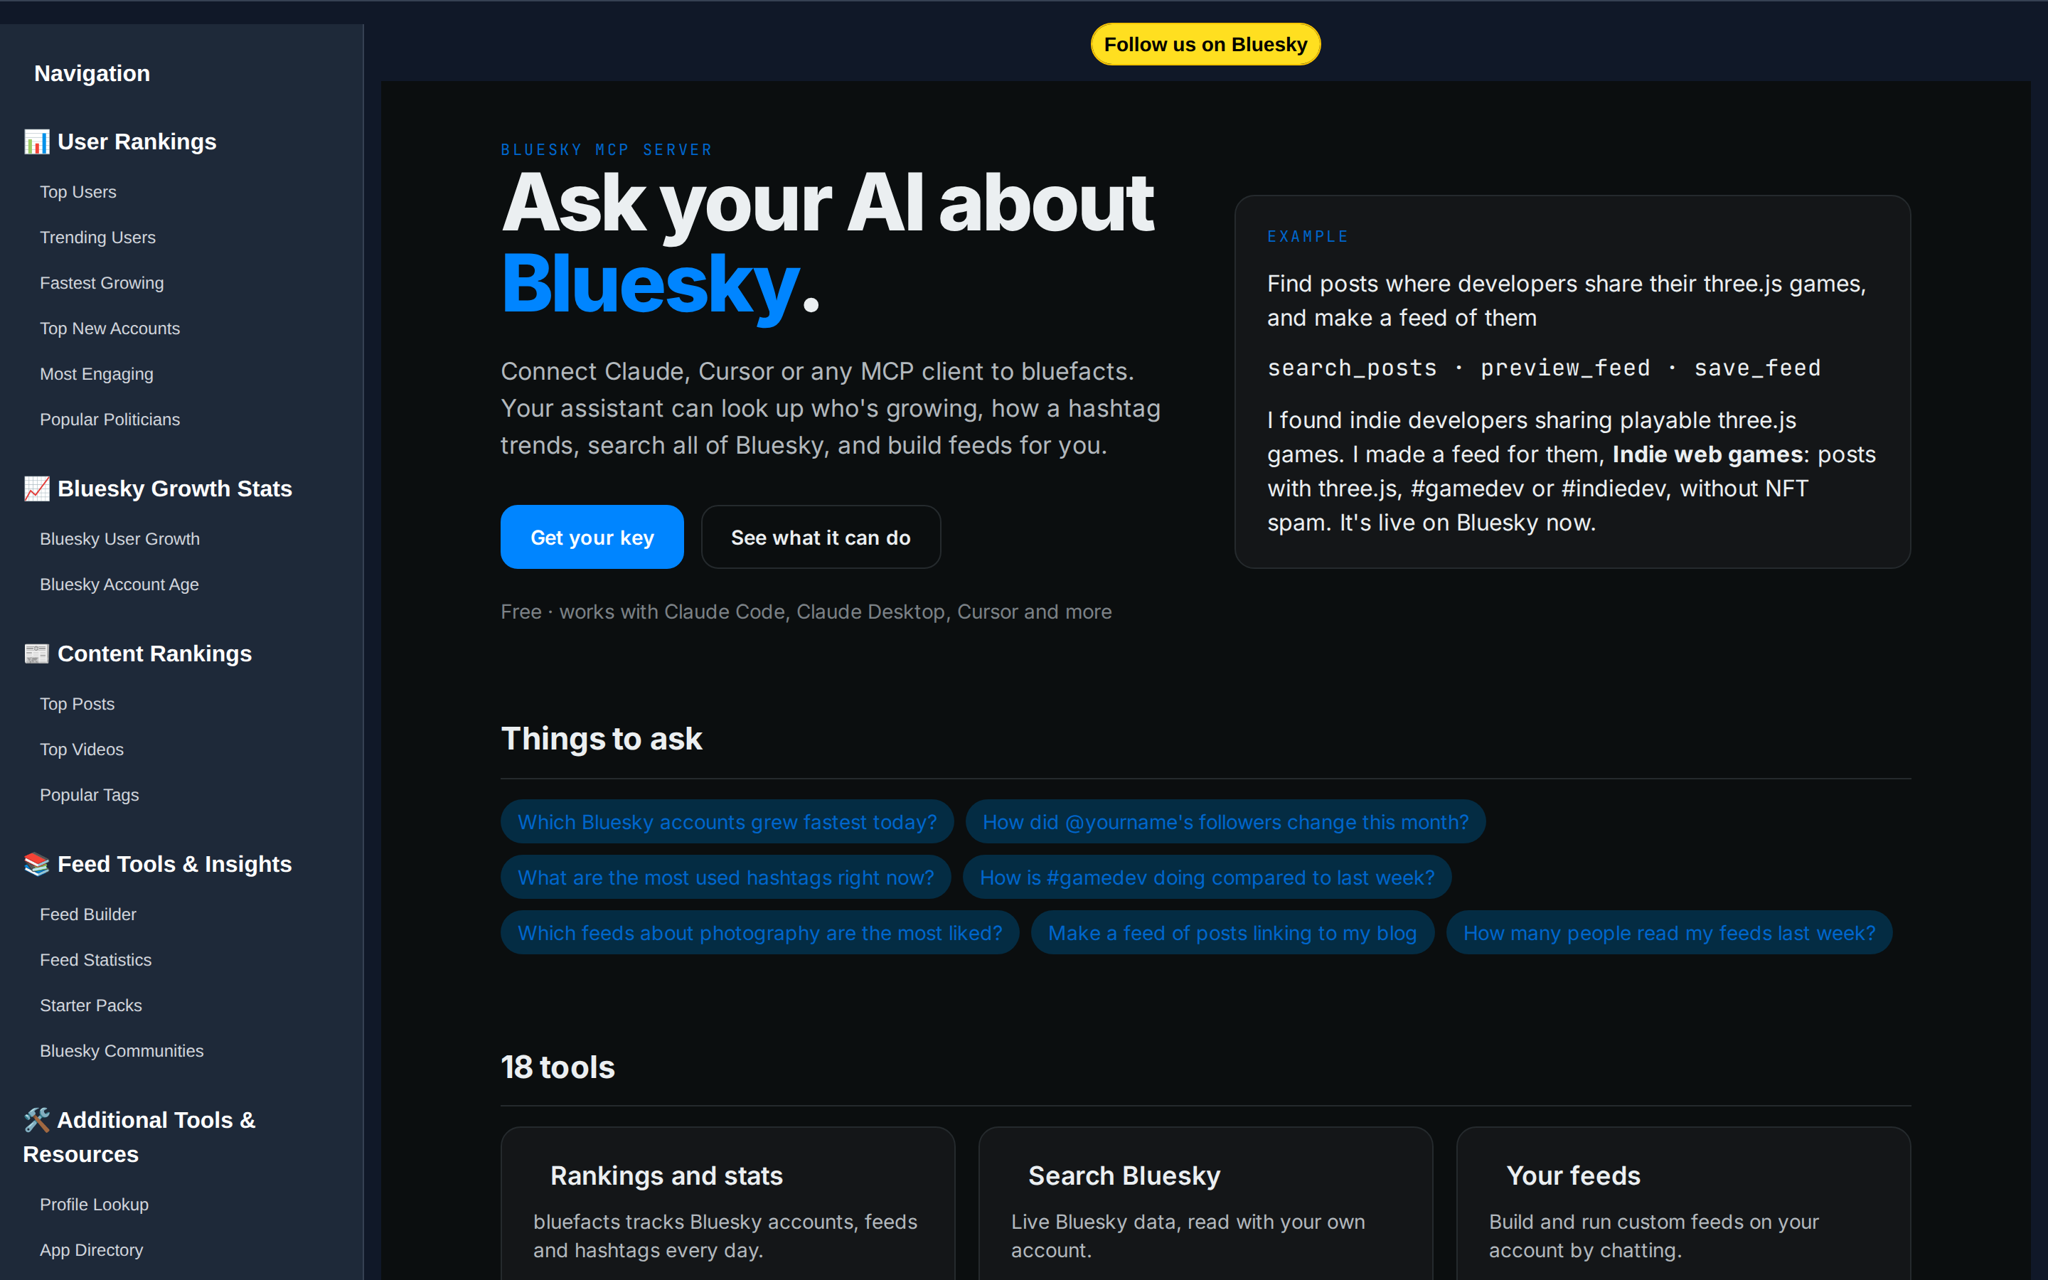
Task: Open Most Engaging page
Action: [x=97, y=374]
